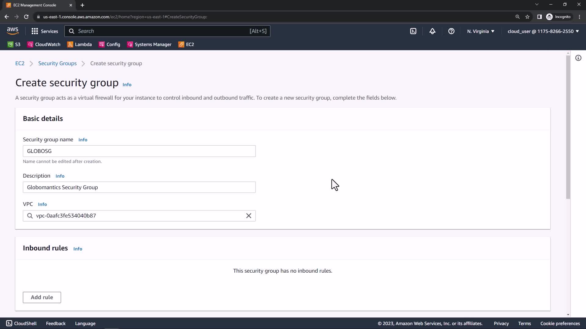
Task: Go to Security Groups breadcrumb link
Action: click(x=57, y=63)
